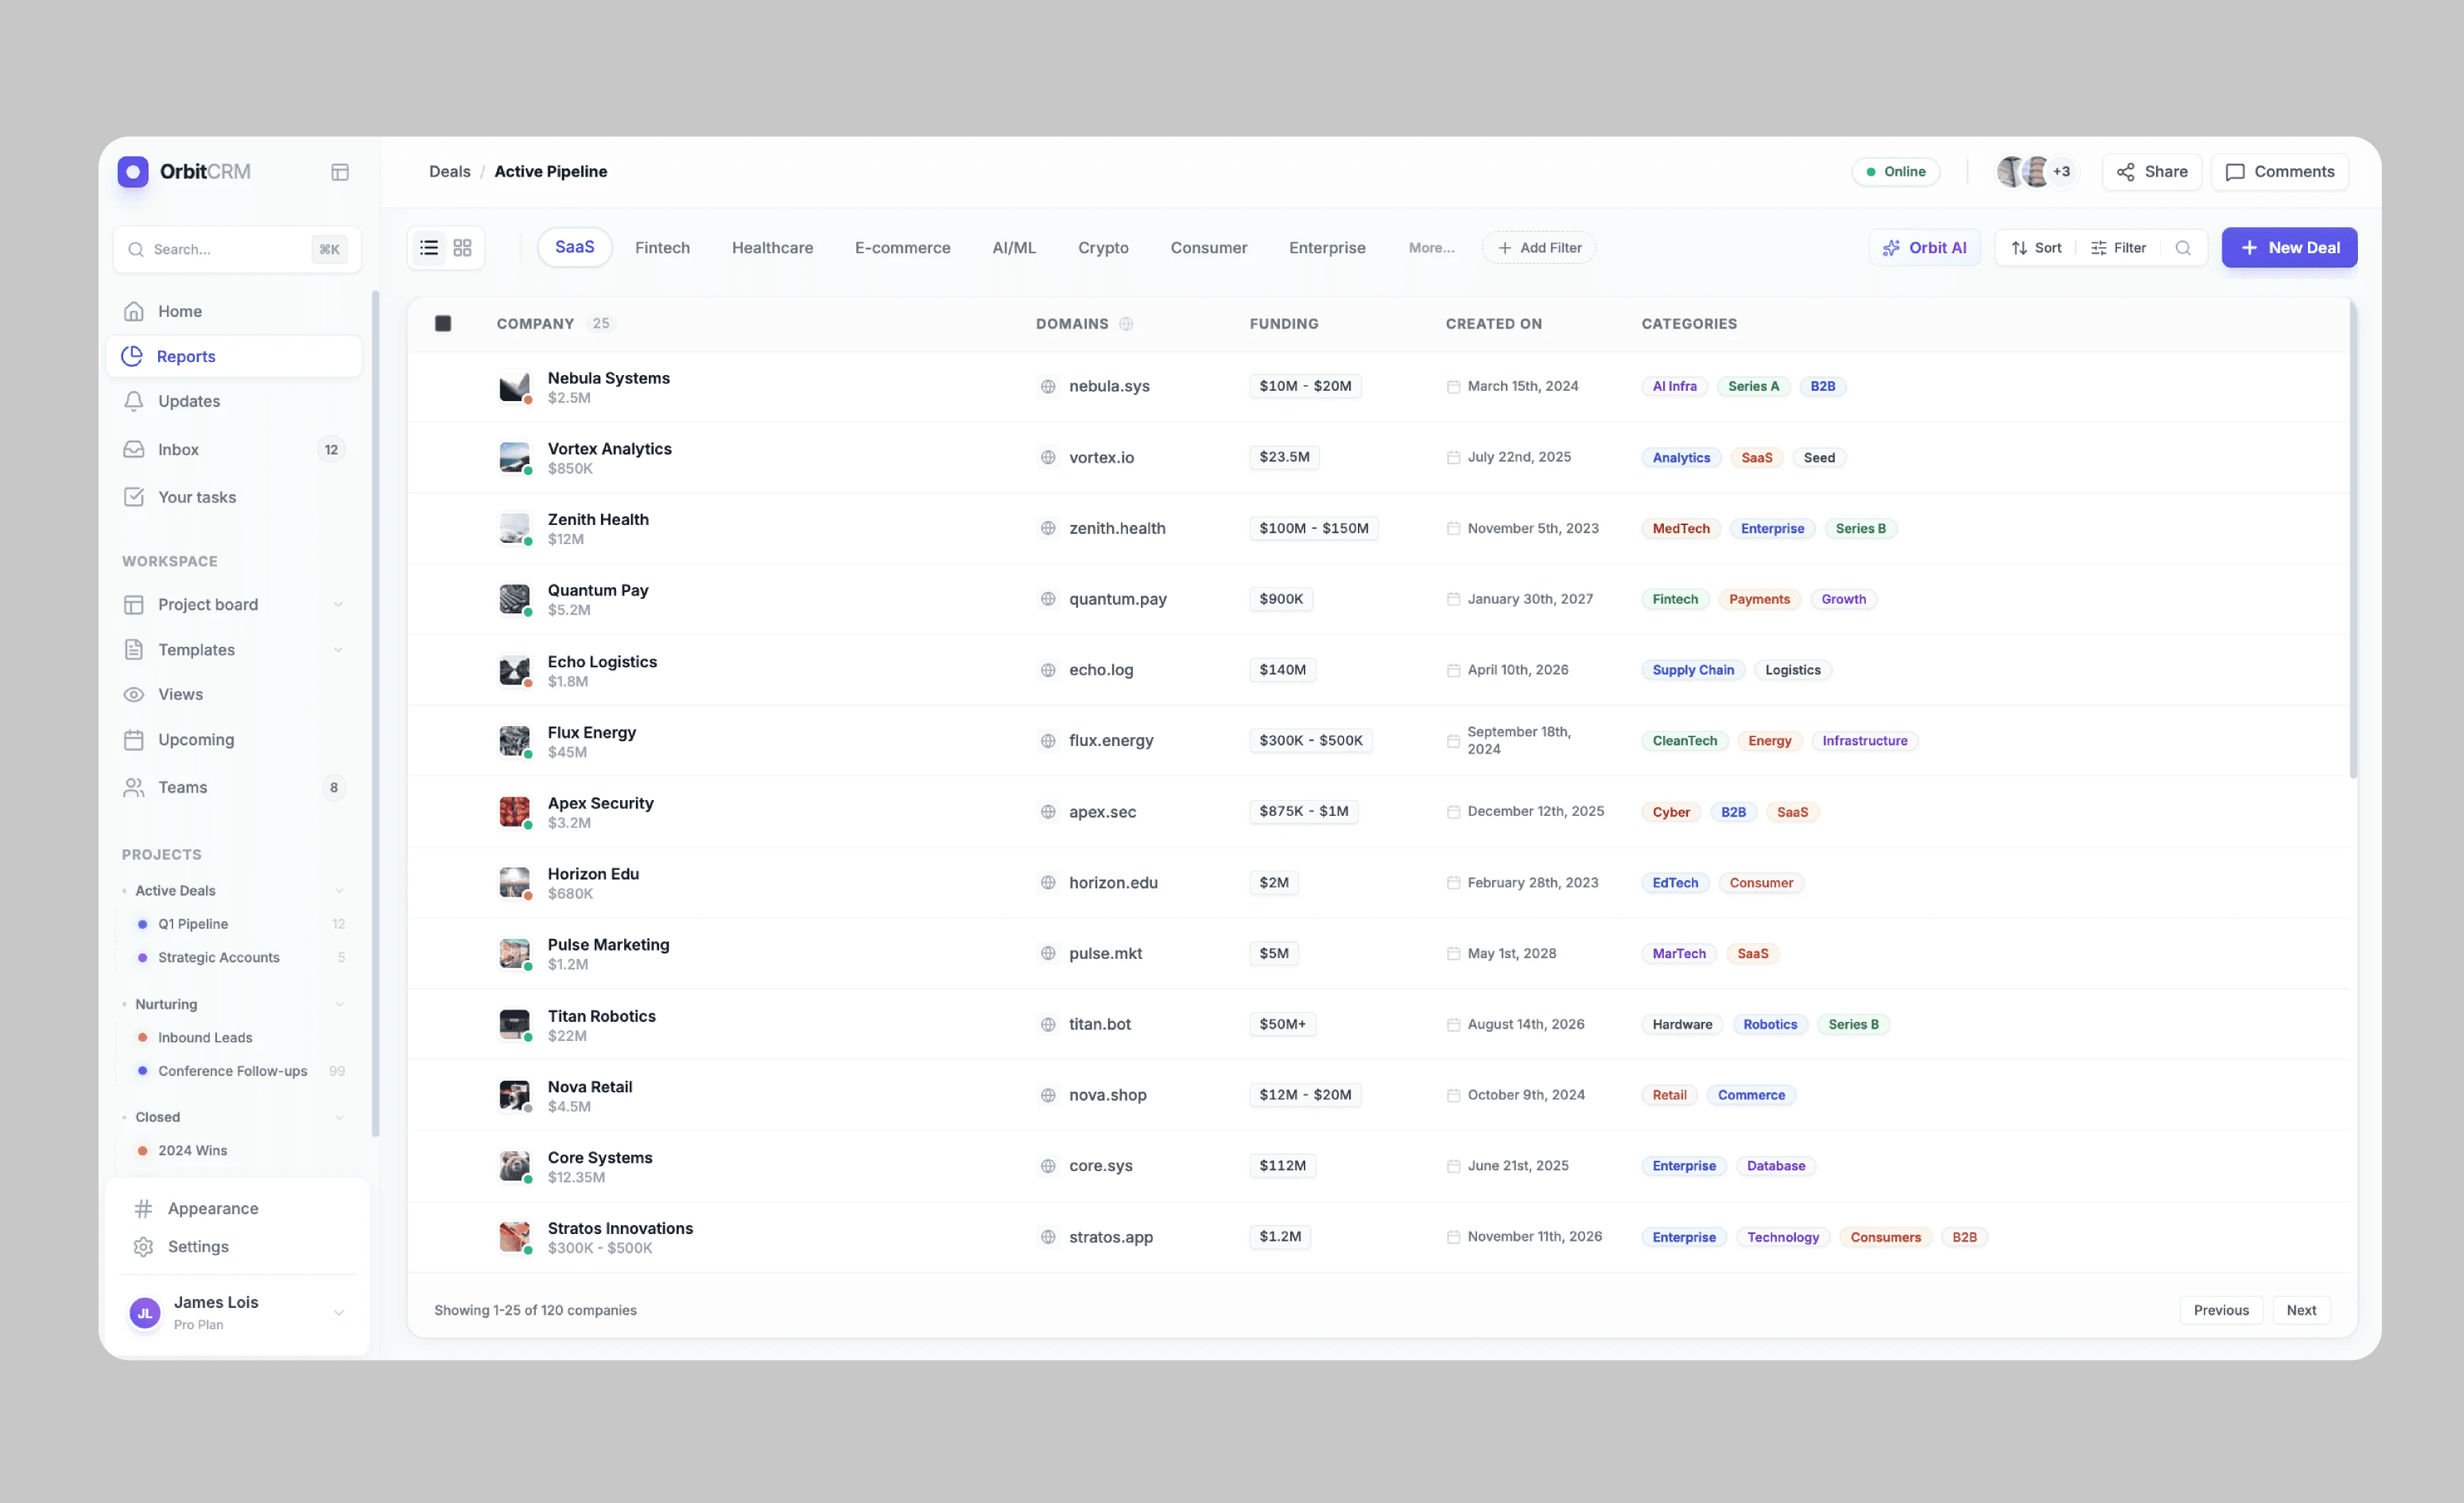Open the Orbit AI assistant
2464x1503 pixels.
coord(1924,248)
